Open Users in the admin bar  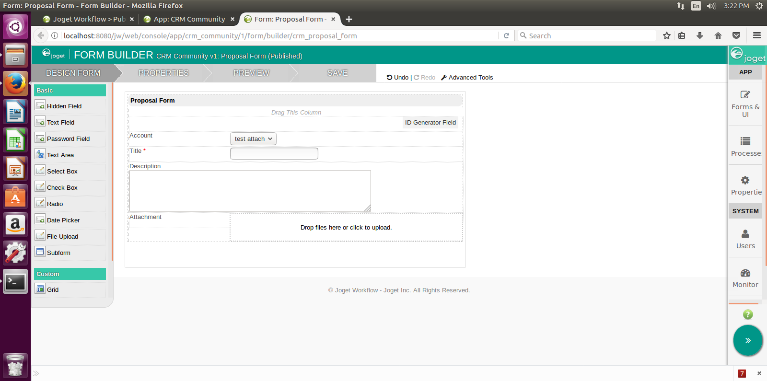[x=745, y=239]
